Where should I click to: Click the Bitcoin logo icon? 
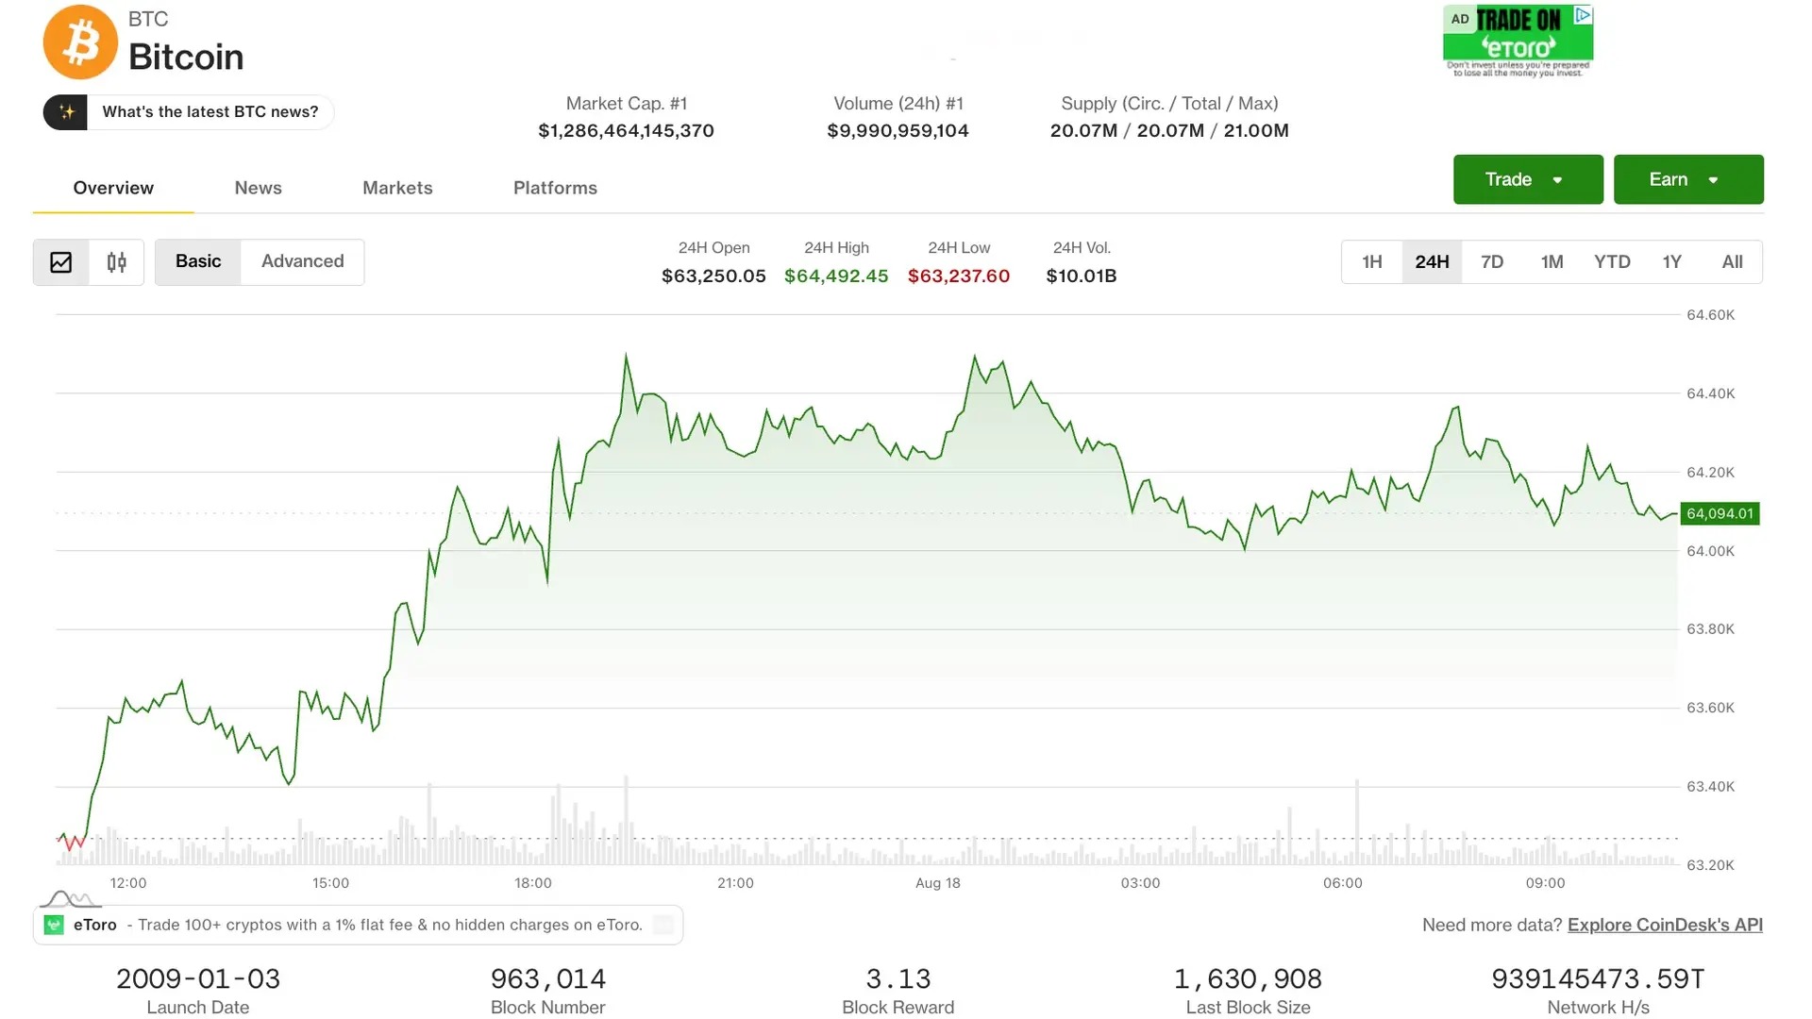click(80, 42)
